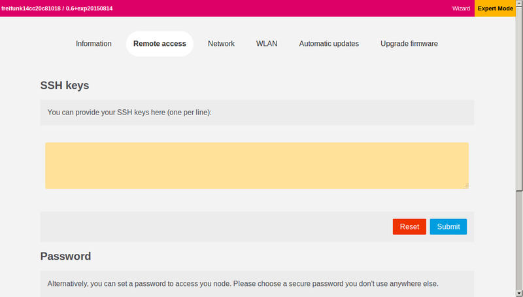
Task: Click the scrollbar down arrow
Action: click(519, 294)
